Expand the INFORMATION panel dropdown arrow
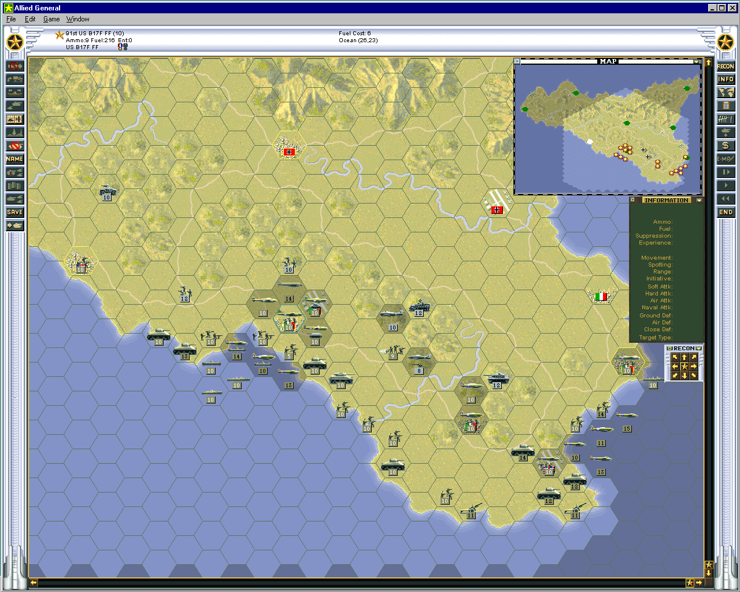This screenshot has height=592, width=740. coord(700,201)
